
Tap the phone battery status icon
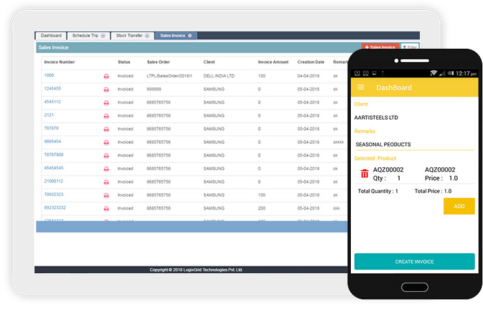click(x=450, y=73)
